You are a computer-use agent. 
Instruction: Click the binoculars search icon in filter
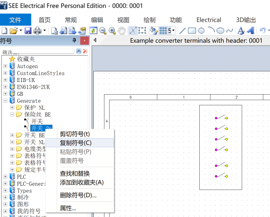(x=79, y=51)
